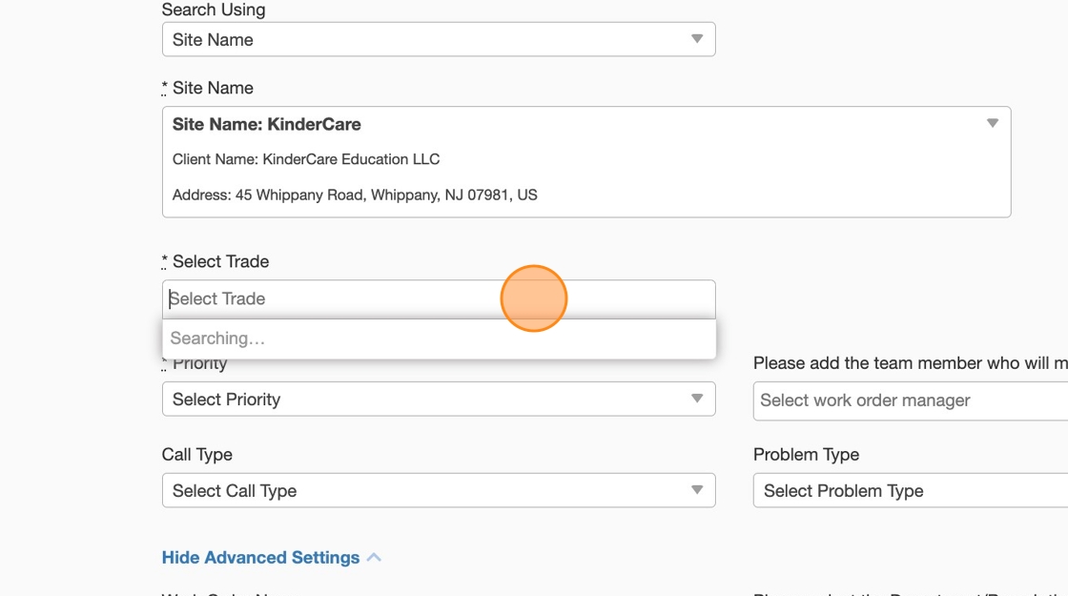Screen dimensions: 1068x596
Task: Click the KinderCare Education LLC client name line
Action: pyautogui.click(x=306, y=159)
